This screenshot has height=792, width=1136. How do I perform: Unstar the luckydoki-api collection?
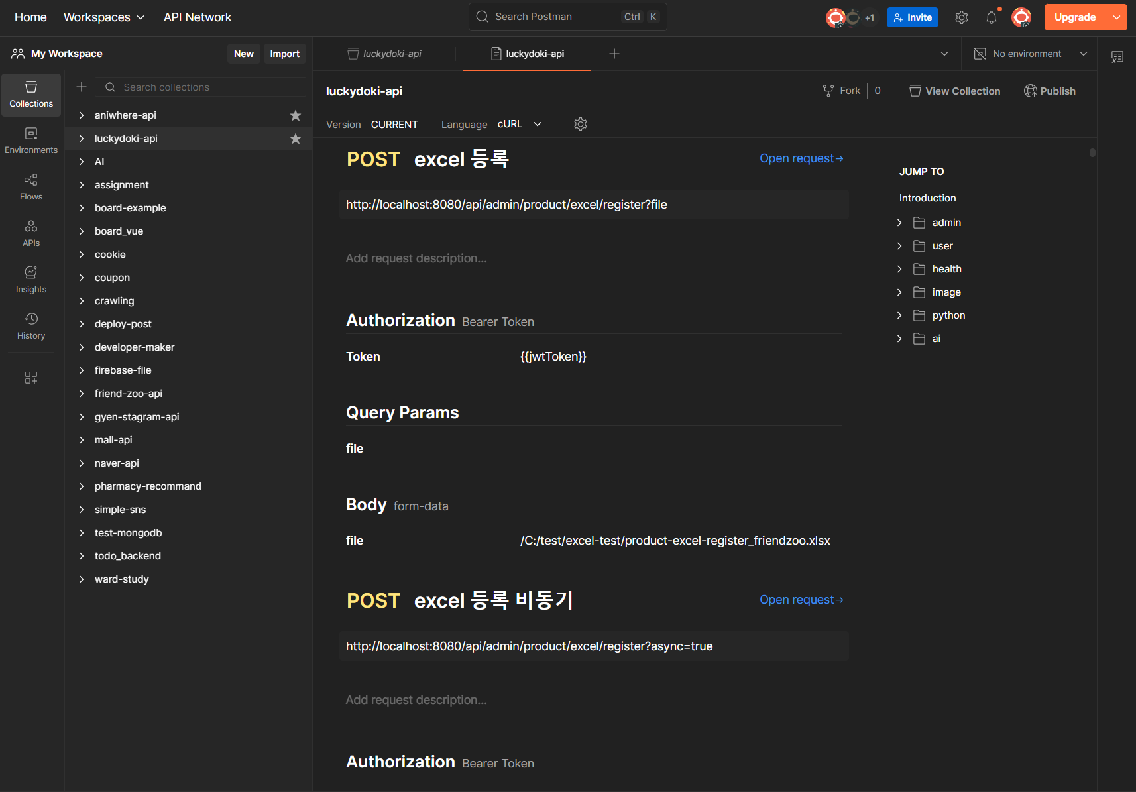click(x=296, y=139)
